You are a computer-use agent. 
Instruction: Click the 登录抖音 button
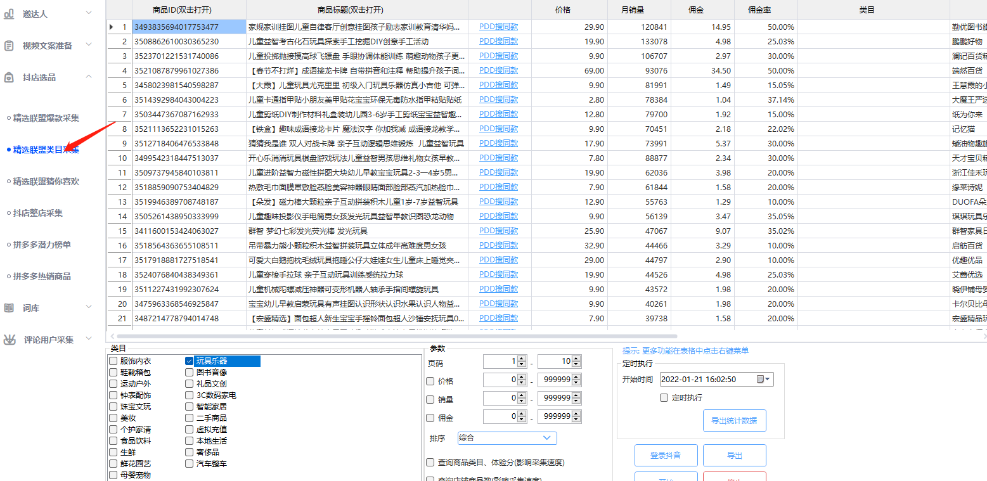[x=666, y=456]
